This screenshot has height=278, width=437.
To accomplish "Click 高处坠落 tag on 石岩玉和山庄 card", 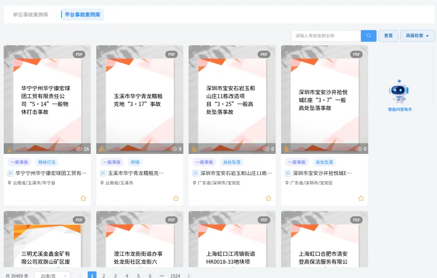I will click(231, 162).
